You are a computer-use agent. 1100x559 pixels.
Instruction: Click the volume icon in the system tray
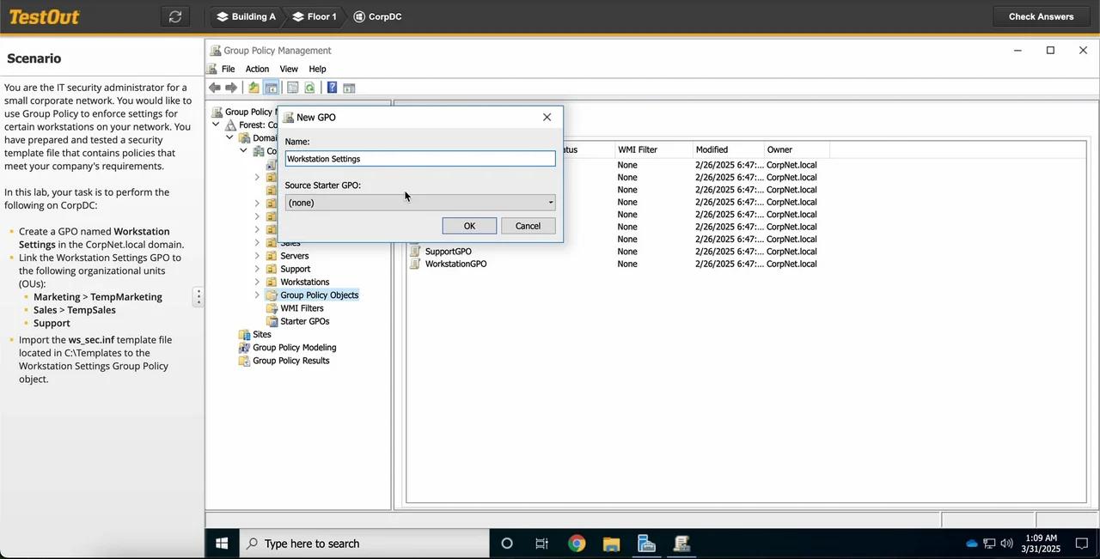(1006, 543)
